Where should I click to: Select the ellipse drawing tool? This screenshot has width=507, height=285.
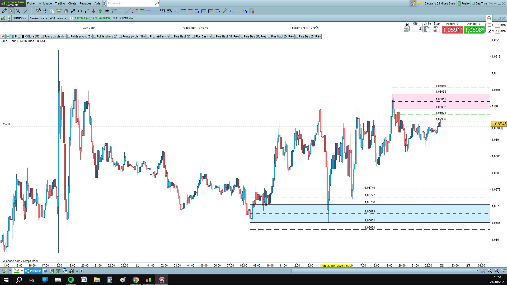pyautogui.click(x=135, y=11)
